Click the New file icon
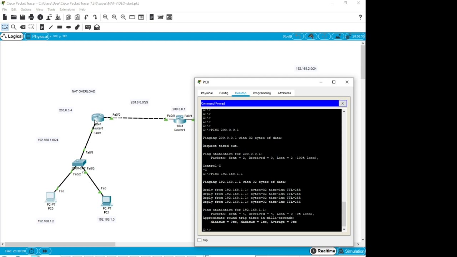Screen dimensions: 457x257 click(x=5, y=17)
